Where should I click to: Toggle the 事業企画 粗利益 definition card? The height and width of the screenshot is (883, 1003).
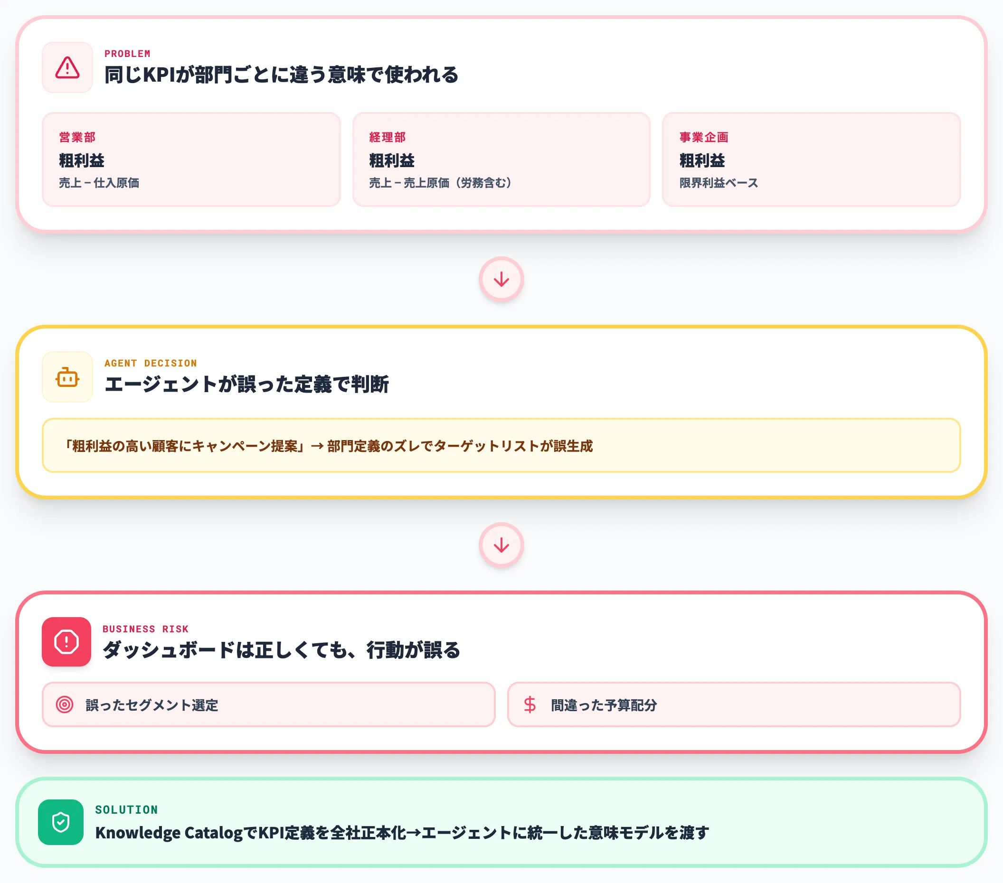point(812,158)
